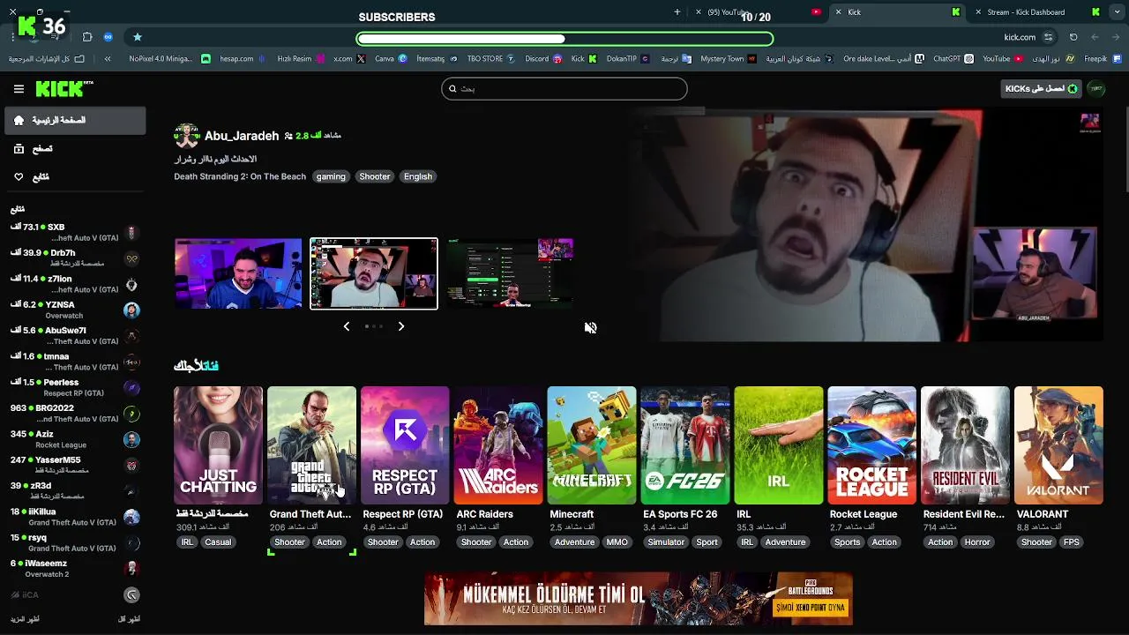Click the YZNSA streamer avatar icon
This screenshot has height=635, width=1129.
131,310
